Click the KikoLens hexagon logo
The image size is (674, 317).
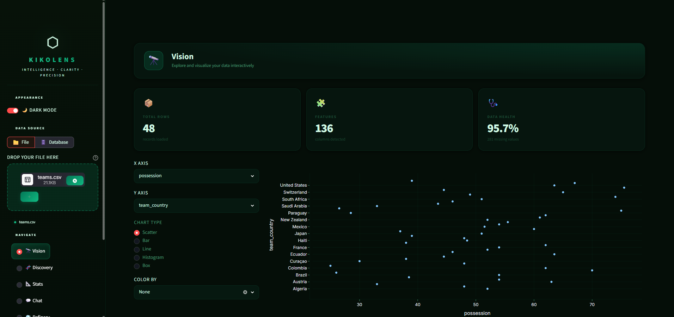click(53, 43)
